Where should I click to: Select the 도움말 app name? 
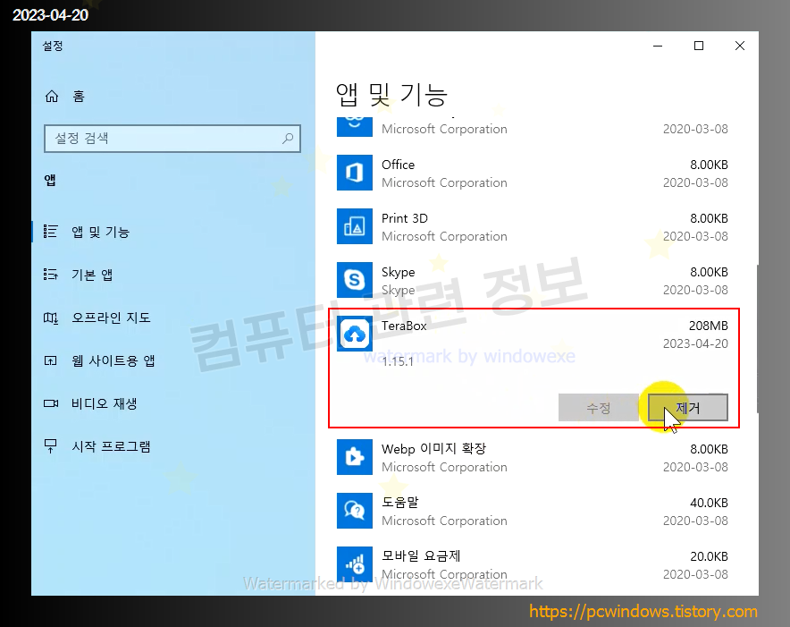(400, 502)
